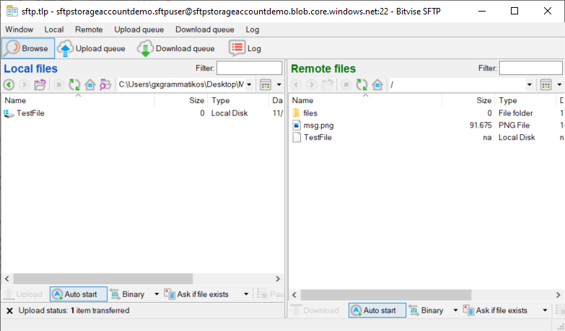
Task: Click the local TestFile disk icon
Action: click(9, 113)
